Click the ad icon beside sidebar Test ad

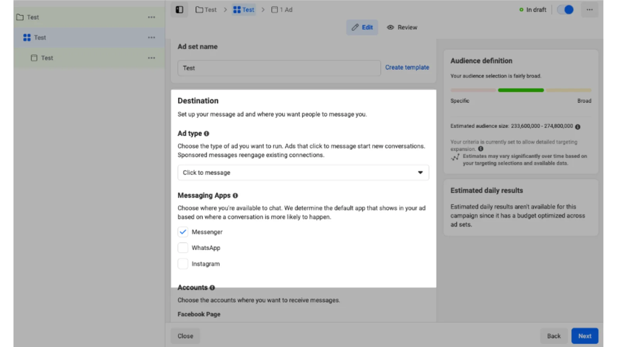point(34,58)
